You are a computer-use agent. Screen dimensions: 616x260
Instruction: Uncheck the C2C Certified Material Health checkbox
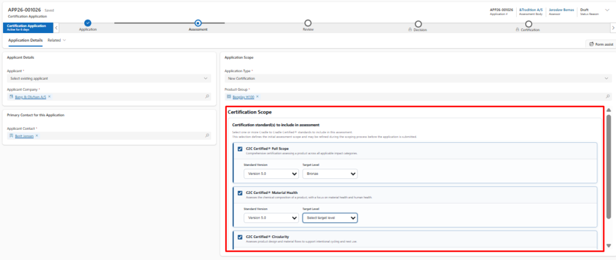[240, 193]
